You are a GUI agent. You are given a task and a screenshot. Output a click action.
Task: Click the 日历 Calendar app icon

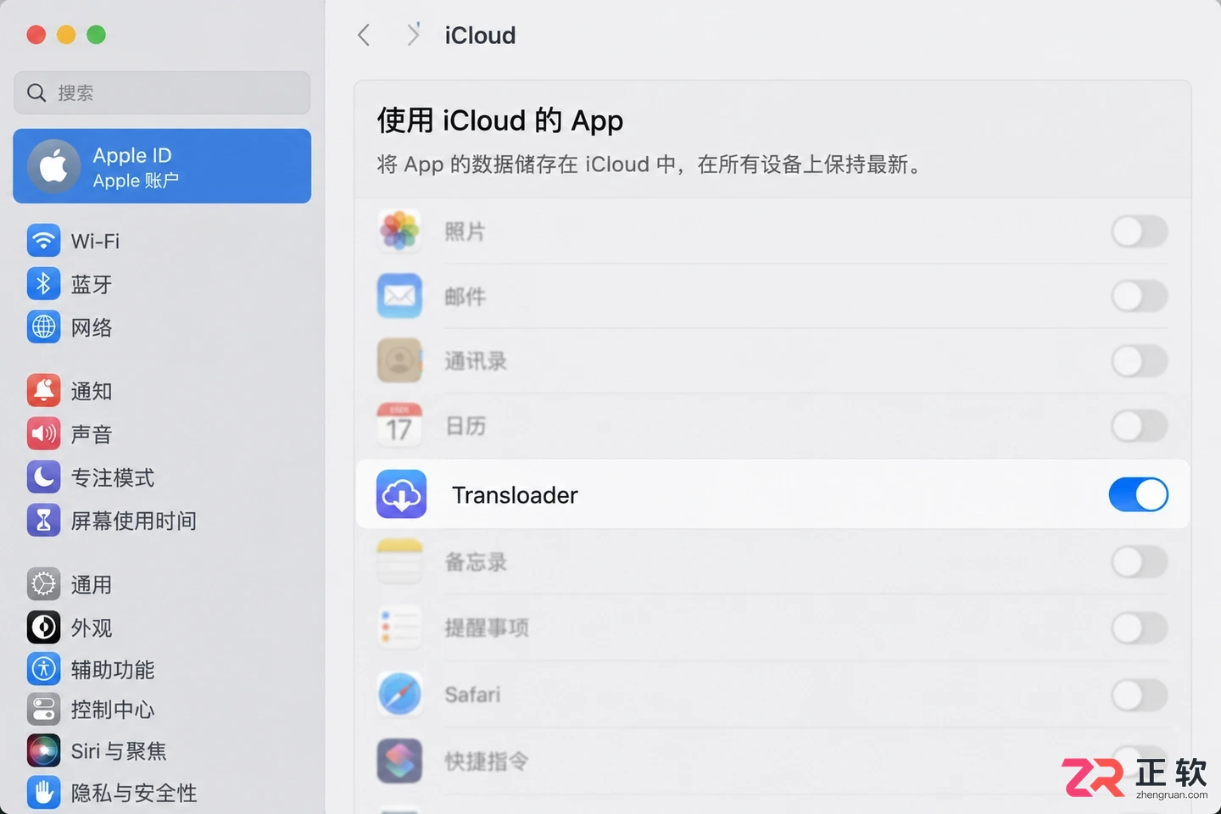(x=399, y=425)
